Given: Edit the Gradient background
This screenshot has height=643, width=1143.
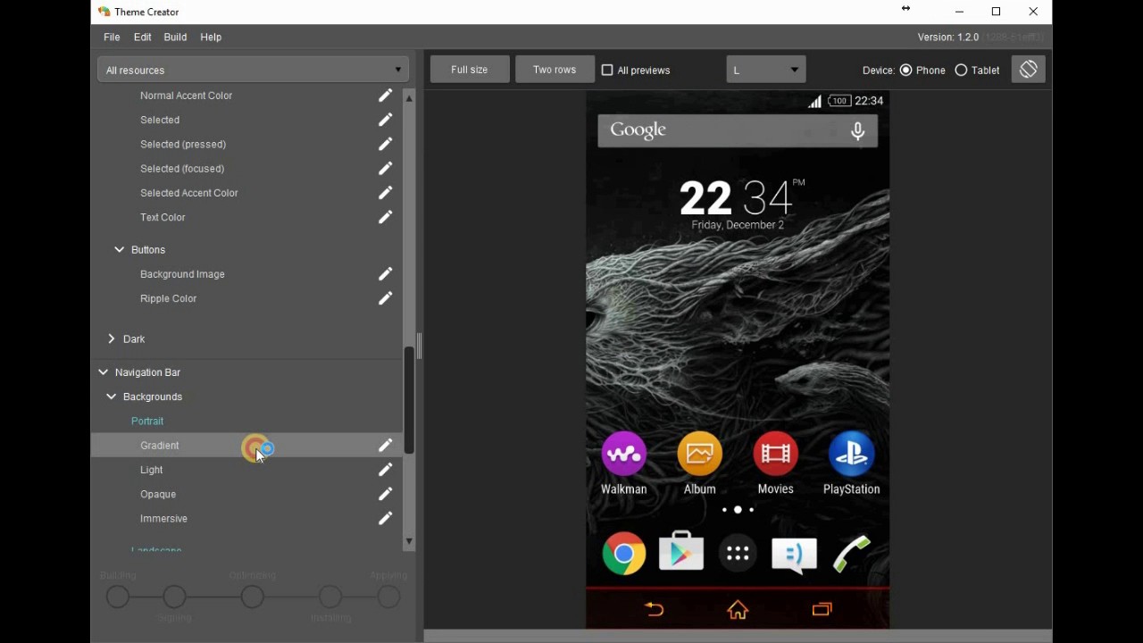Looking at the screenshot, I should point(385,445).
